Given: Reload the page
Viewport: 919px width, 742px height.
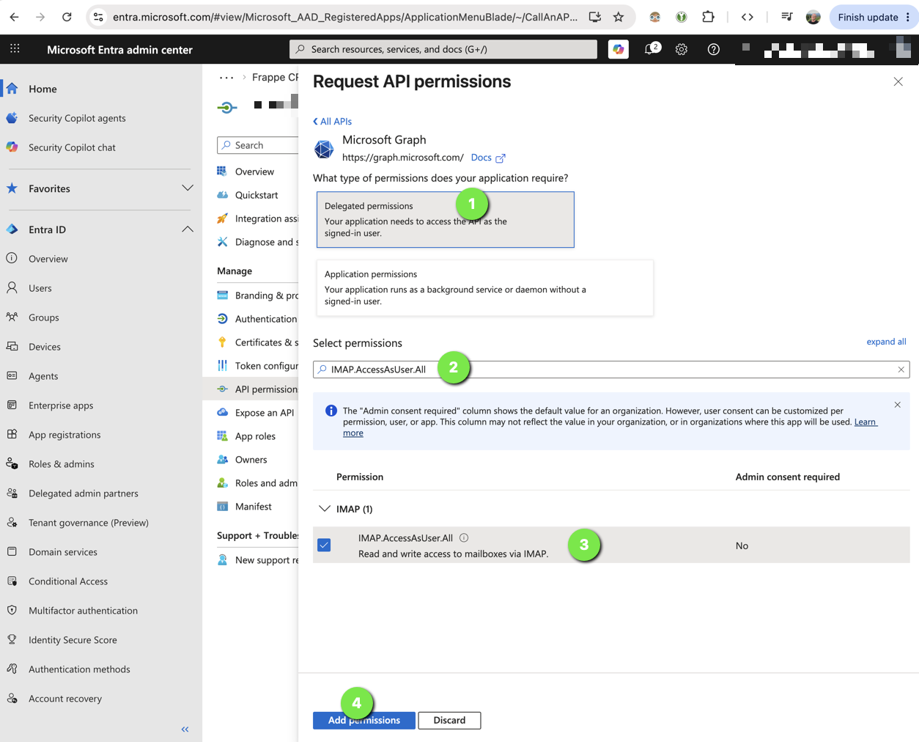Looking at the screenshot, I should pyautogui.click(x=67, y=17).
